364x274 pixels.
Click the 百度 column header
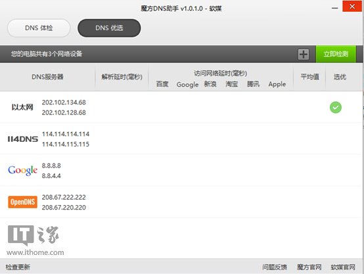point(162,84)
